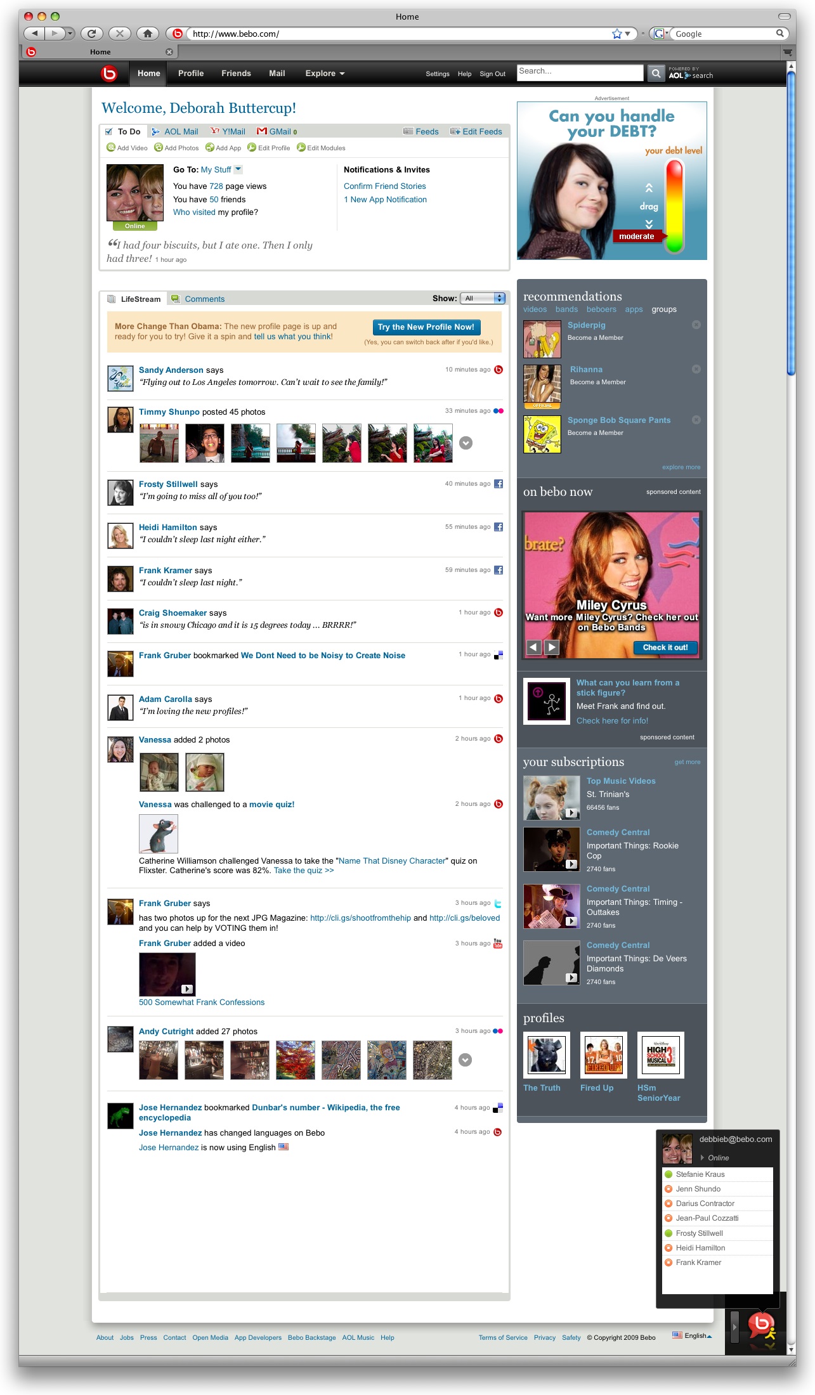The image size is (815, 1395).
Task: Click the Add Photos icon
Action: tap(159, 148)
